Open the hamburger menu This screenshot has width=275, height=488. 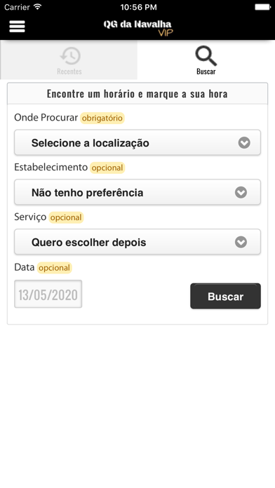(x=17, y=27)
